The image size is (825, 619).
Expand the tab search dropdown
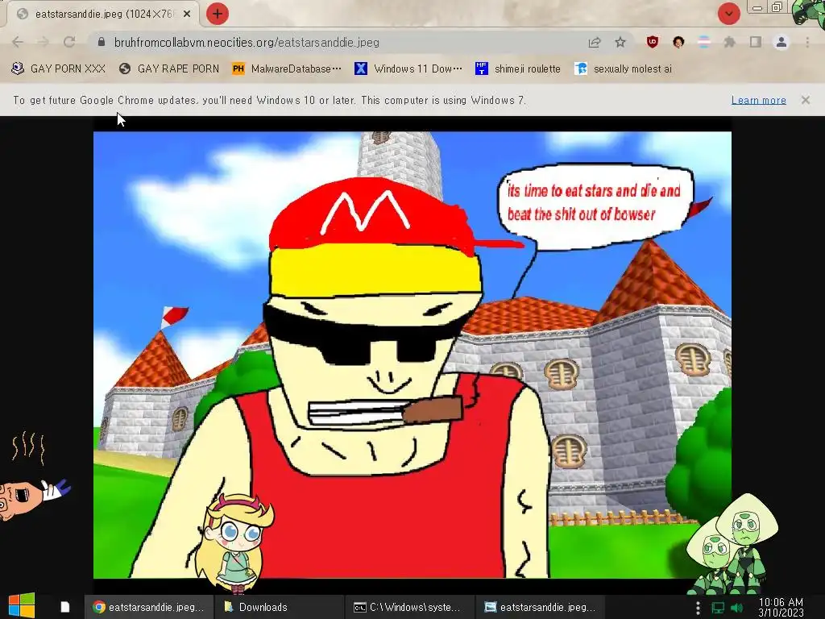pos(728,14)
